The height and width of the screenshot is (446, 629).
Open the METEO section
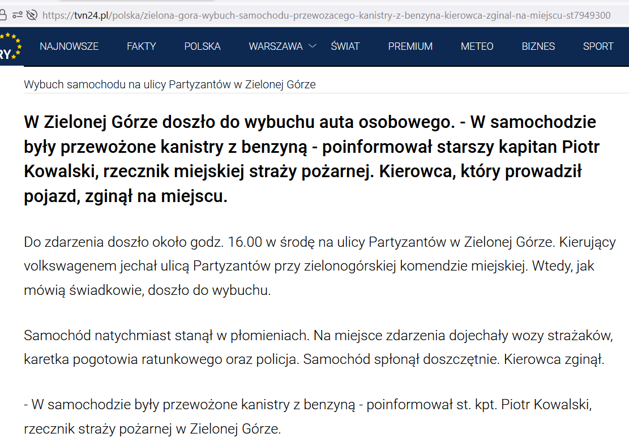click(x=477, y=46)
